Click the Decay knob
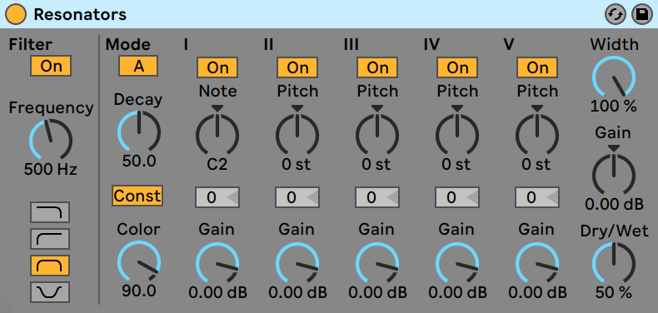658x313 pixels. pyautogui.click(x=139, y=132)
